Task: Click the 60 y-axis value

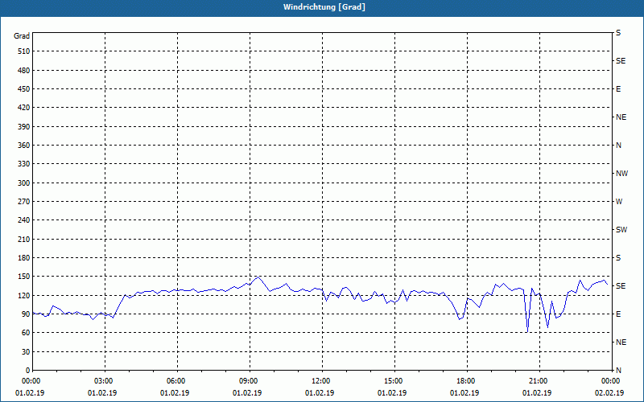Action: pos(26,332)
